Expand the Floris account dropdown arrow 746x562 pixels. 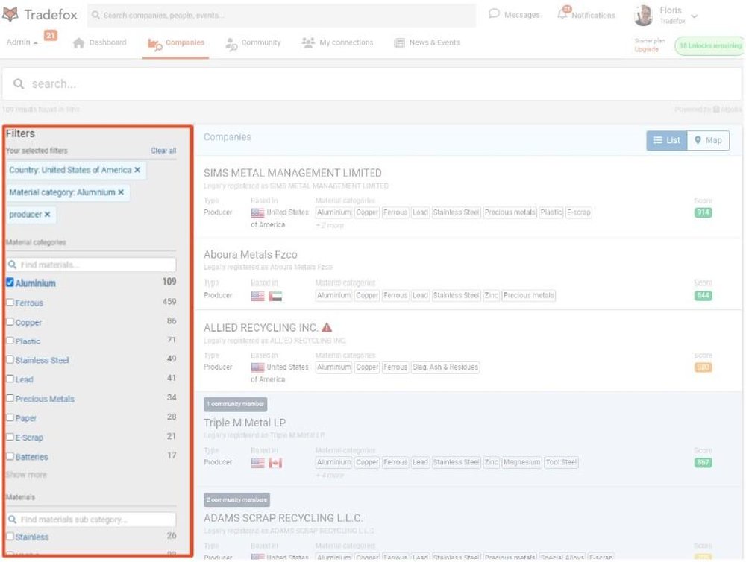tap(694, 16)
